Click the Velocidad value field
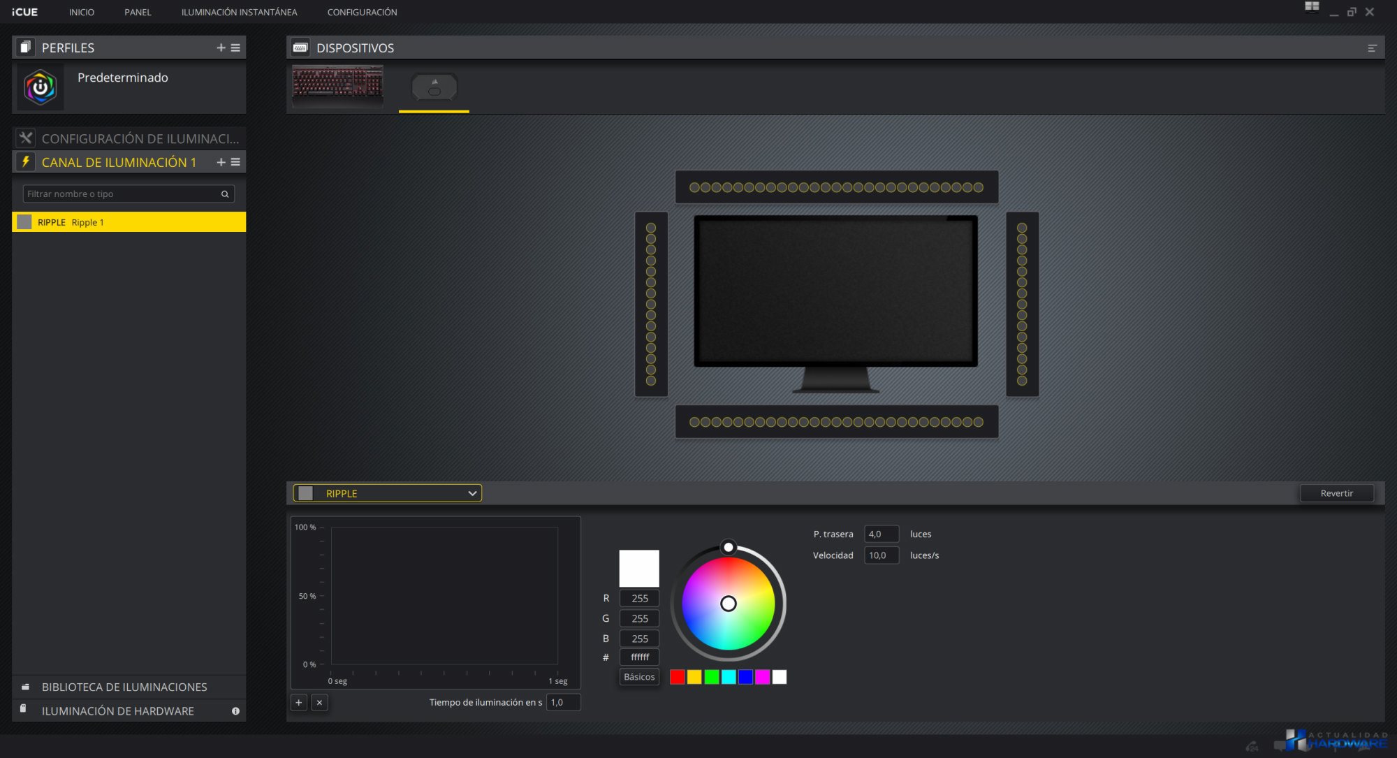The image size is (1397, 758). [x=881, y=555]
